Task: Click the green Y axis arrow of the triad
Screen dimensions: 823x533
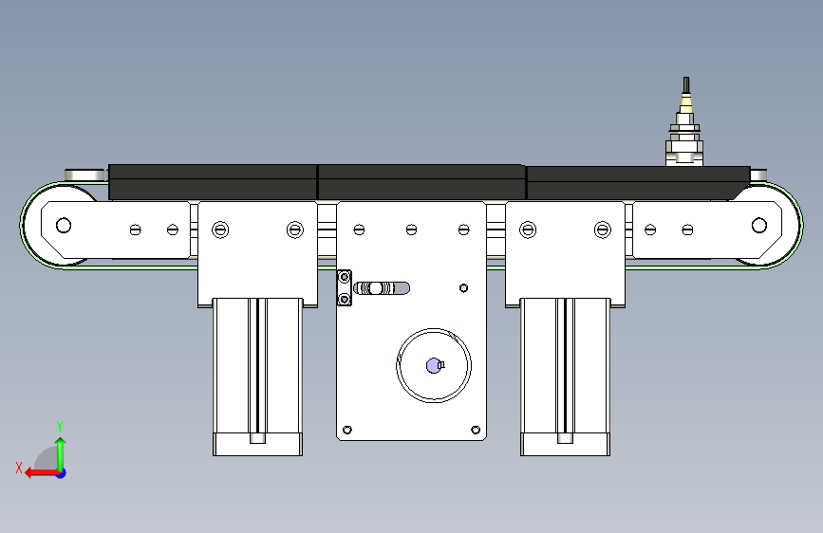Action: pyautogui.click(x=61, y=453)
